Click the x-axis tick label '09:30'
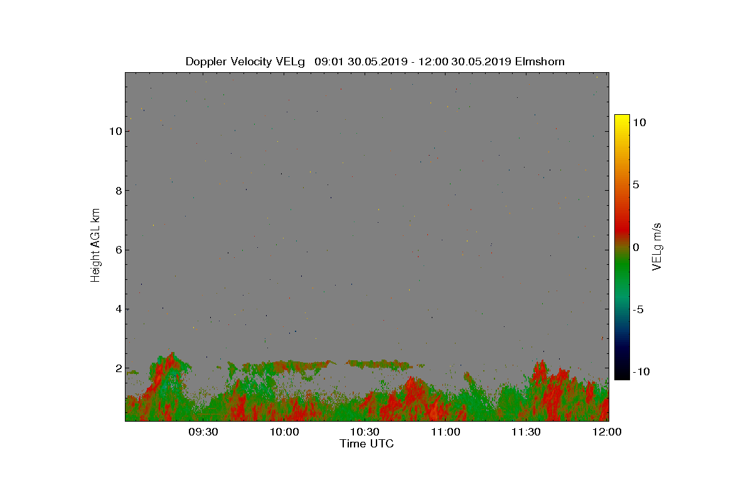The image size is (753, 502). click(203, 432)
